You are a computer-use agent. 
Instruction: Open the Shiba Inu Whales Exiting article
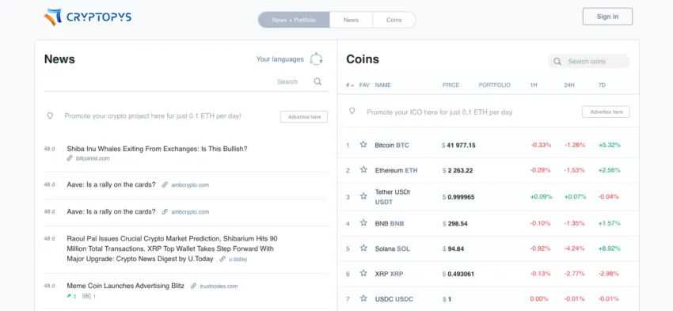click(x=157, y=149)
